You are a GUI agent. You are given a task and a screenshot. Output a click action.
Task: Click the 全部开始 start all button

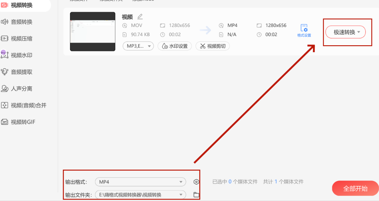355,189
